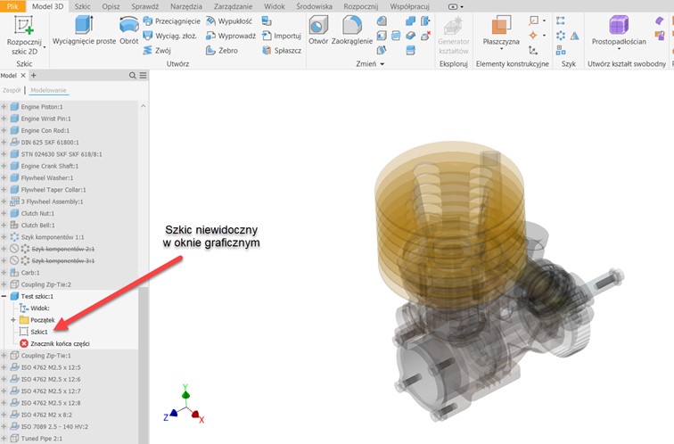
Task: Collapse the Test szkic:1 node
Action: click(4, 296)
